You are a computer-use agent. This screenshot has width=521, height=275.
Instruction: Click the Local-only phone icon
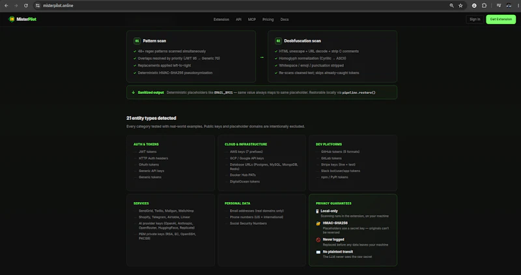tap(317, 211)
